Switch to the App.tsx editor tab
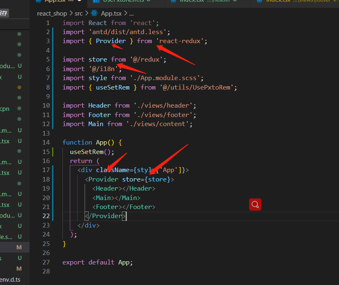 (x=58, y=1)
